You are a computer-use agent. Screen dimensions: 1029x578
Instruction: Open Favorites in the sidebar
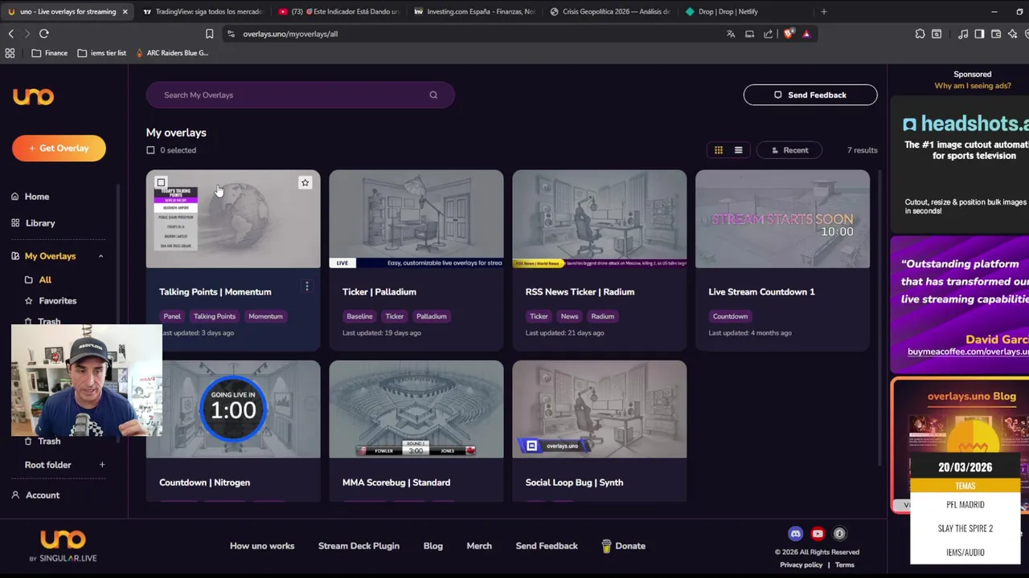coord(58,301)
